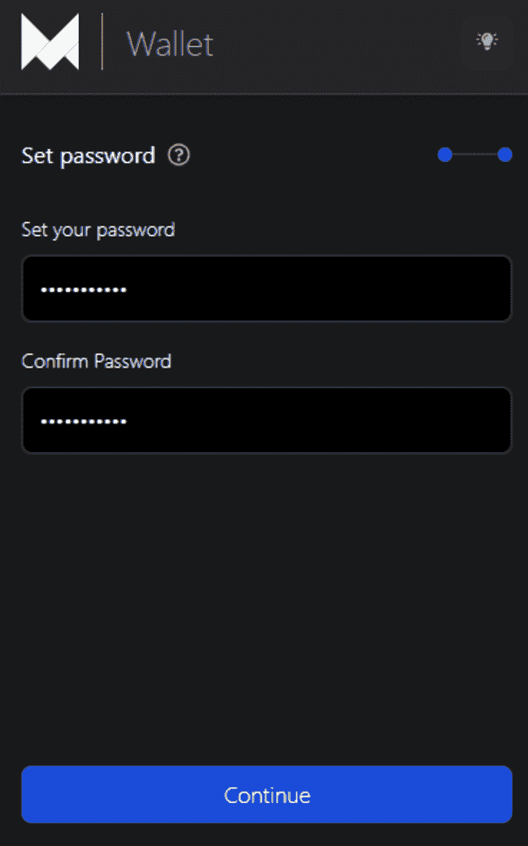Focus the Confirm Password field
Viewport: 528px width, 846px height.
click(x=266, y=420)
